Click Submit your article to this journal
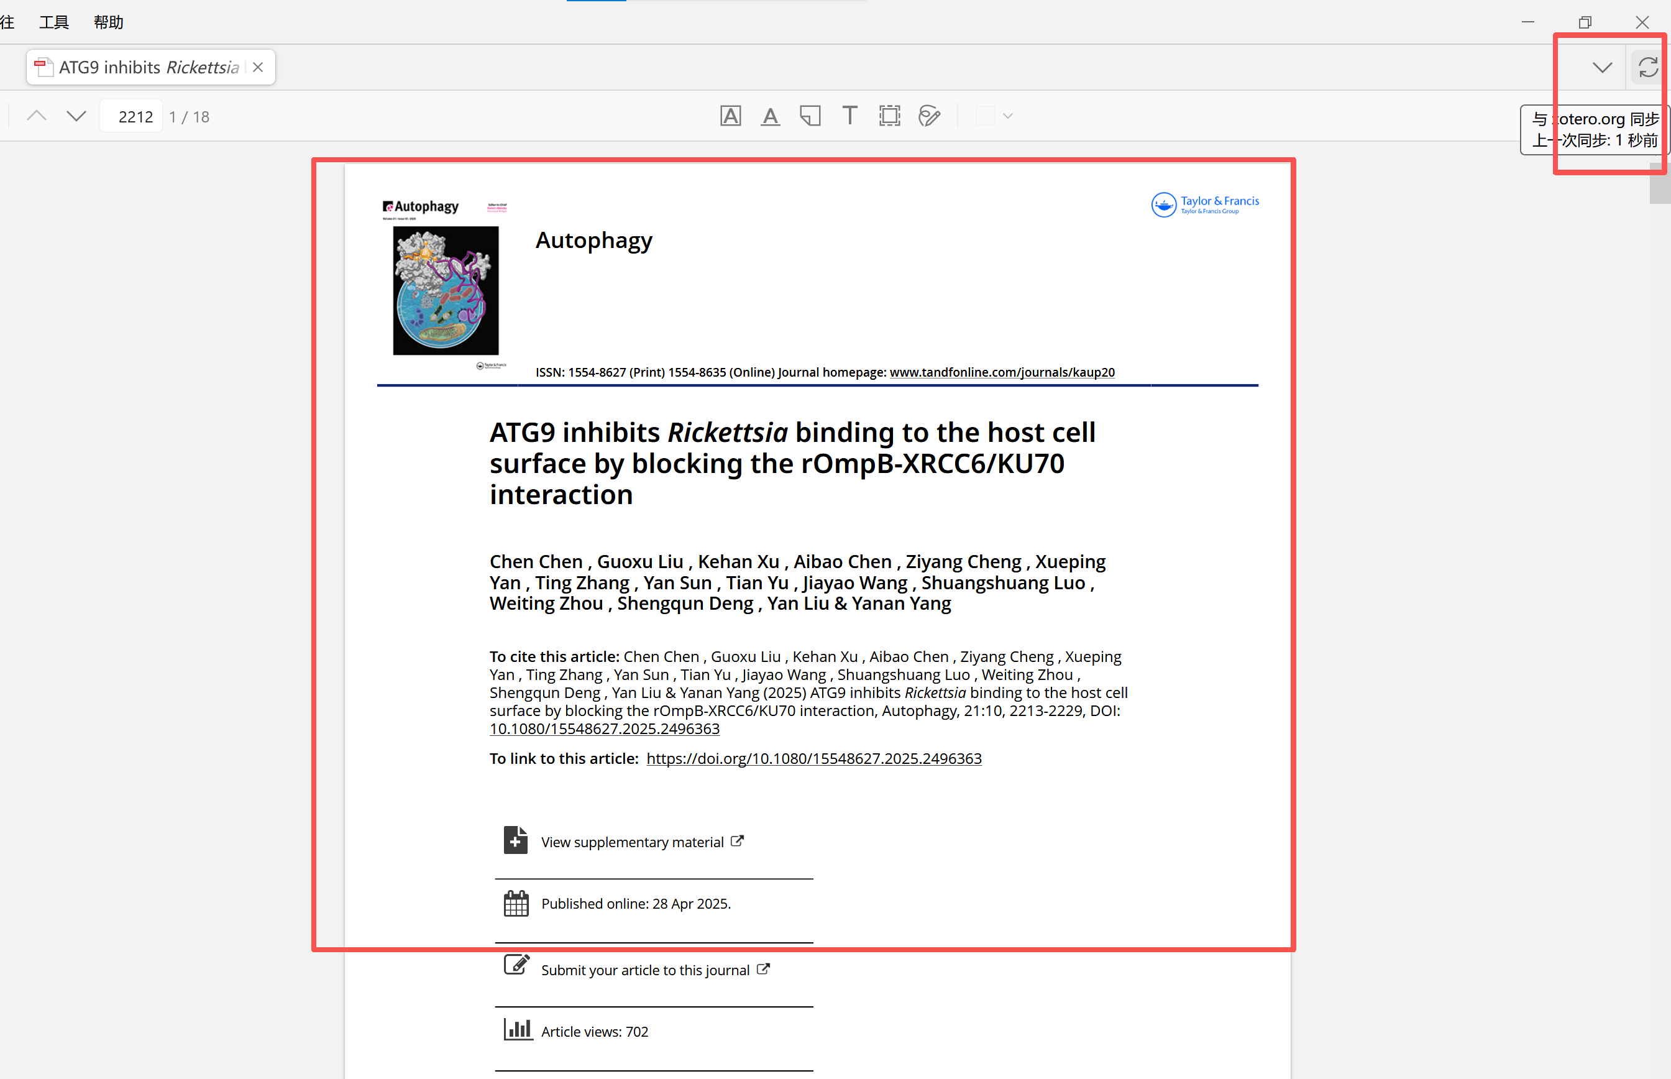The image size is (1671, 1079). pyautogui.click(x=644, y=970)
